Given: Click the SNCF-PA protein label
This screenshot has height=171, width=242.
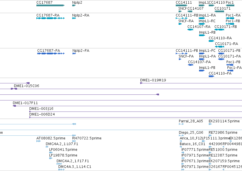Looking at the screenshot, I should 186,56.
